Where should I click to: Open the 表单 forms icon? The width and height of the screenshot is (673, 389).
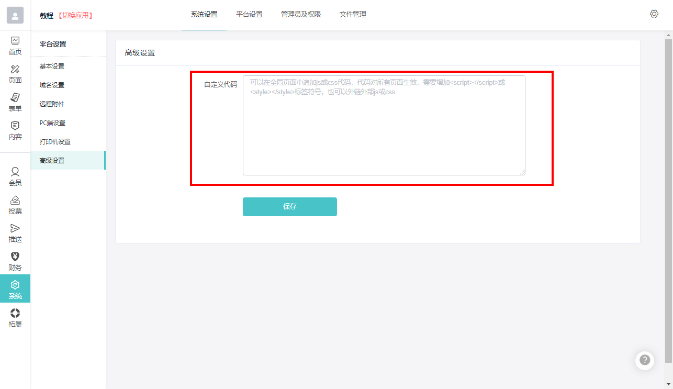pos(15,97)
